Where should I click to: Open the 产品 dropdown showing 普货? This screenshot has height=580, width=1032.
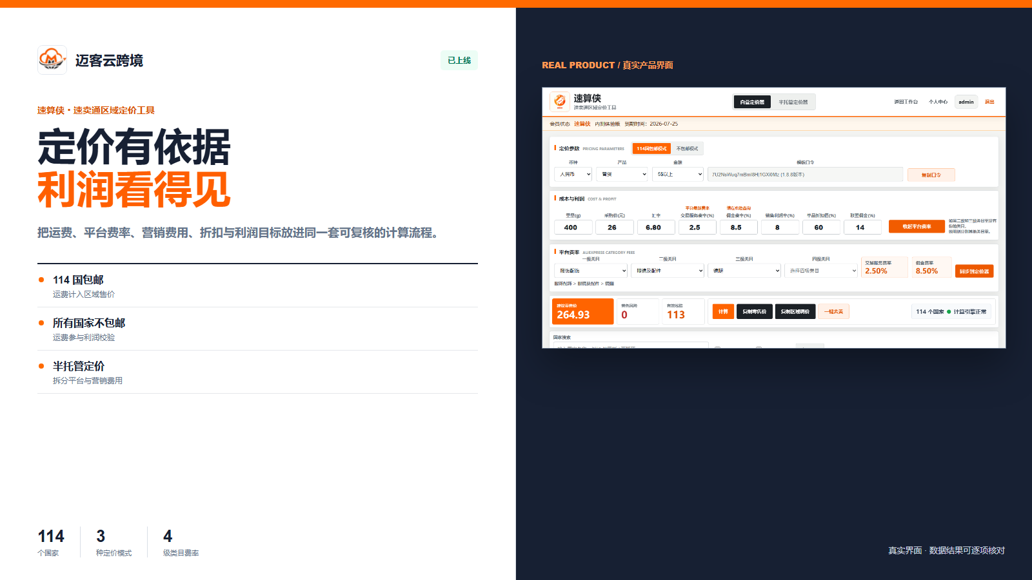622,174
